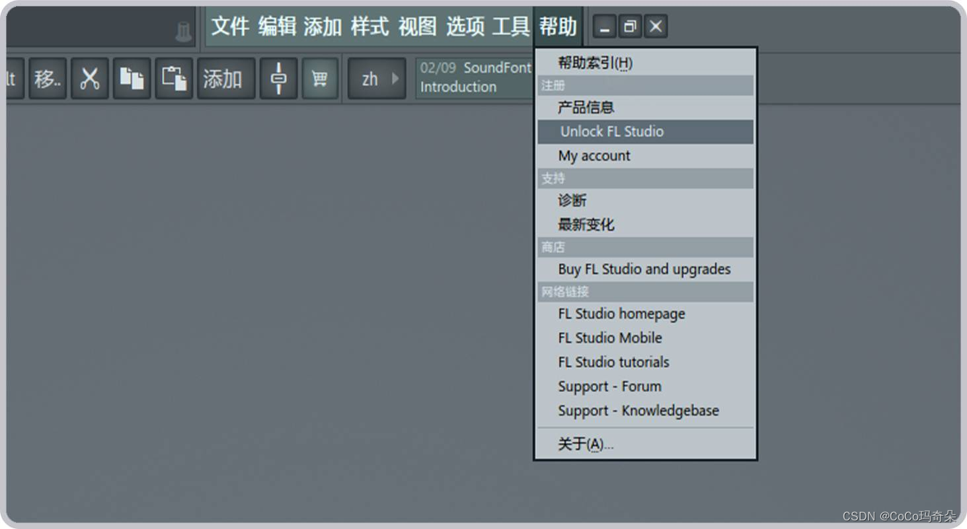Viewport: 967px width, 529px height.
Task: Select 帮助索引(H) menu entry
Action: (645, 63)
